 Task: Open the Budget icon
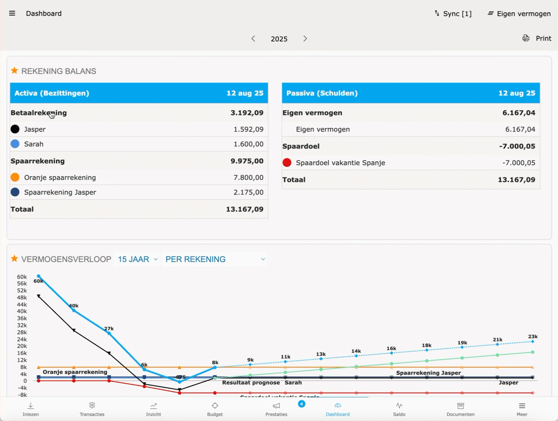pos(215,406)
